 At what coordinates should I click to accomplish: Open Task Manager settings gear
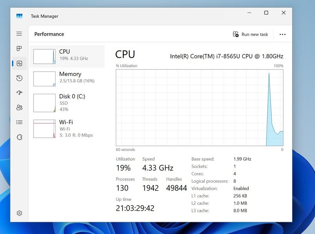tap(19, 213)
